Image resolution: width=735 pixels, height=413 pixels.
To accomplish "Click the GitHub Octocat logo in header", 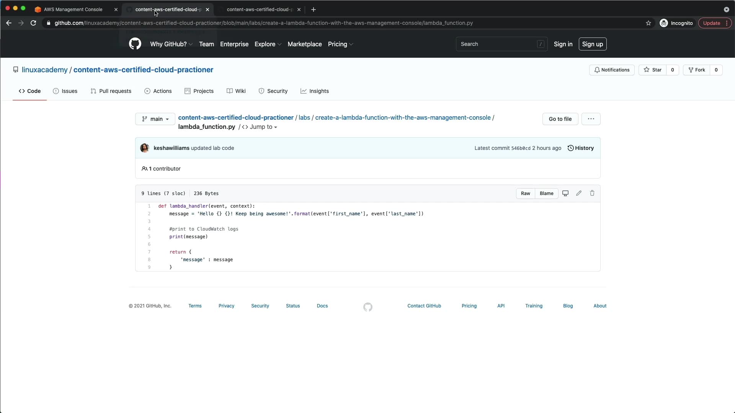I will point(135,44).
